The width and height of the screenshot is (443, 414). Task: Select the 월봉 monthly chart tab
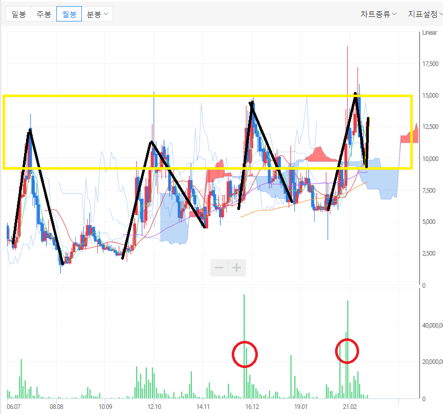69,14
